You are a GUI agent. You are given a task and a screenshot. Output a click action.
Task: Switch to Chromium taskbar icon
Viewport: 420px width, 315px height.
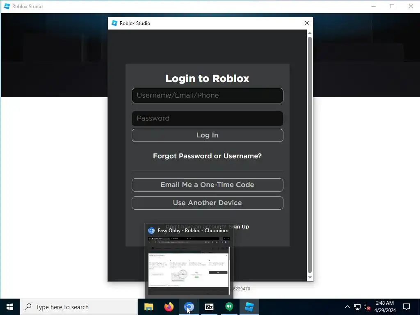pos(189,307)
